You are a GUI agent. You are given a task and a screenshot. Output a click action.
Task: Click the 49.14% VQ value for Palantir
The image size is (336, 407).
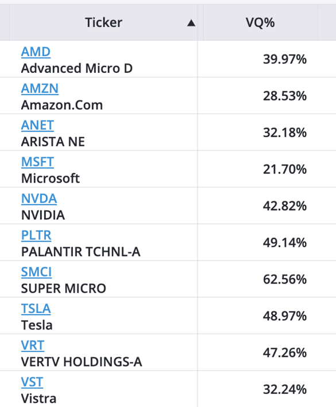pyautogui.click(x=285, y=243)
